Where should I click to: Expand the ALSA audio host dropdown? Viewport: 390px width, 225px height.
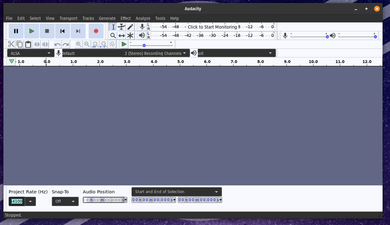click(x=49, y=53)
